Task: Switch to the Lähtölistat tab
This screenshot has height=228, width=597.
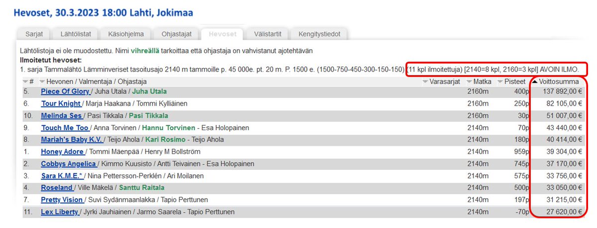Action: [x=75, y=34]
